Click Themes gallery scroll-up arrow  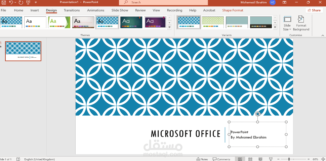point(169,18)
